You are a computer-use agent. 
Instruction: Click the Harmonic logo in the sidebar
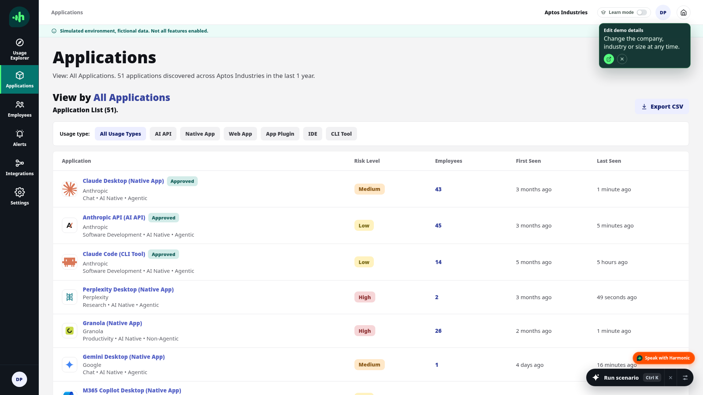[19, 17]
